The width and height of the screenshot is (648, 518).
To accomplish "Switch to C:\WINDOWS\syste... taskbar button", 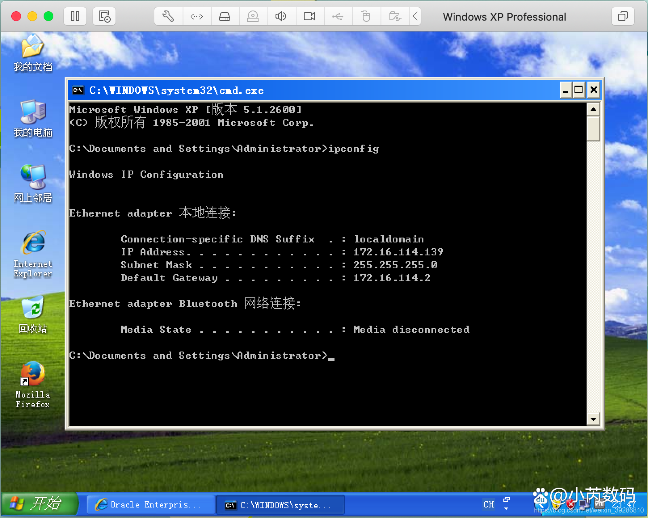I will click(280, 505).
